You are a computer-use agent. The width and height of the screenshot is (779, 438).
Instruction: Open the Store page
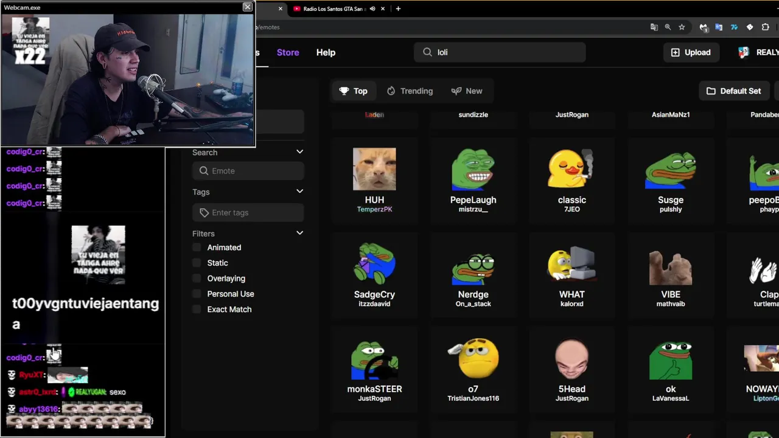288,52
